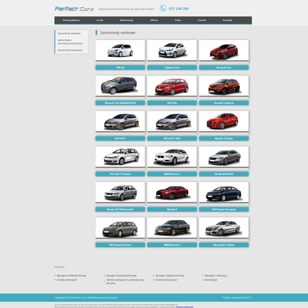The height and width of the screenshot is (308, 308).
Task: Open the Kontakt menu item
Action: click(x=227, y=20)
